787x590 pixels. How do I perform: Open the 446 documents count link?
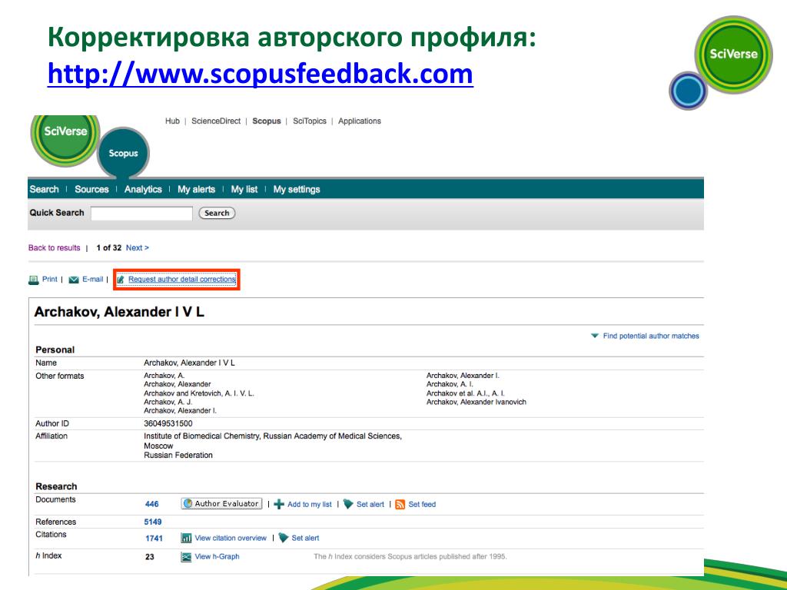151,504
